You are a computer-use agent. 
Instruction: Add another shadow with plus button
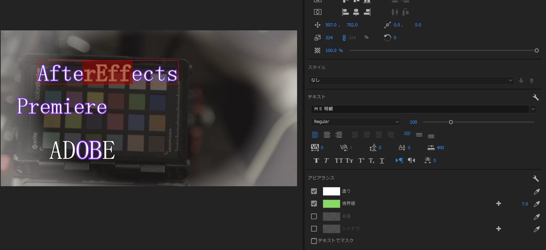click(x=499, y=229)
